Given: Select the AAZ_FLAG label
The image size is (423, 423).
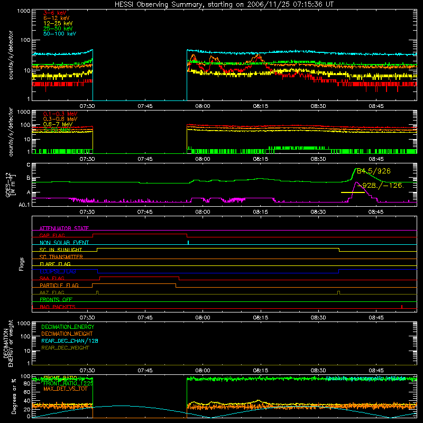Looking at the screenshot, I should [52, 292].
